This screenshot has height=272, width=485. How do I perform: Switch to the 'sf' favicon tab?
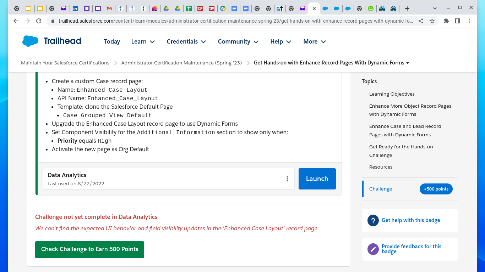[280, 8]
